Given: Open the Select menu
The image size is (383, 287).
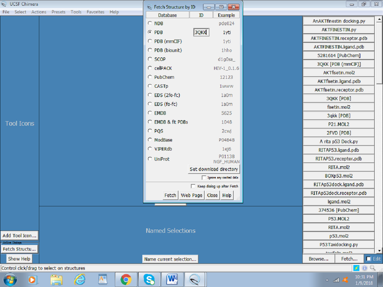Looking at the screenshot, I should (20, 12).
